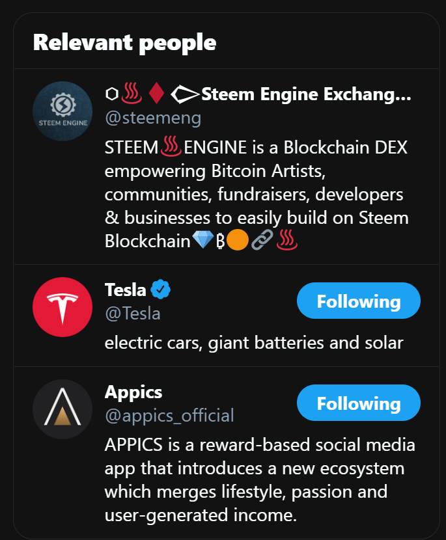
Task: Open the Steem Engine profile avatar
Action: pos(63,111)
